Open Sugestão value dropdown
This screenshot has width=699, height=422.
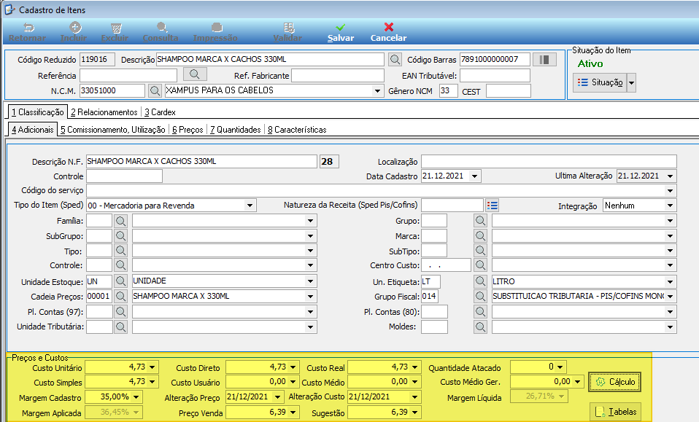pyautogui.click(x=415, y=413)
